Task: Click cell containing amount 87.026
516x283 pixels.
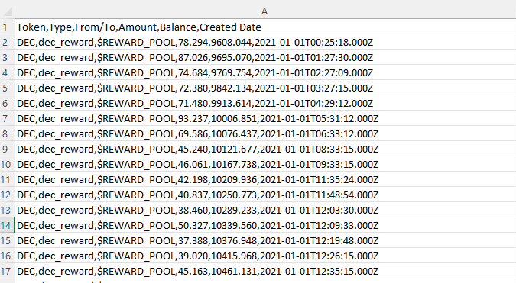Action: point(265,57)
